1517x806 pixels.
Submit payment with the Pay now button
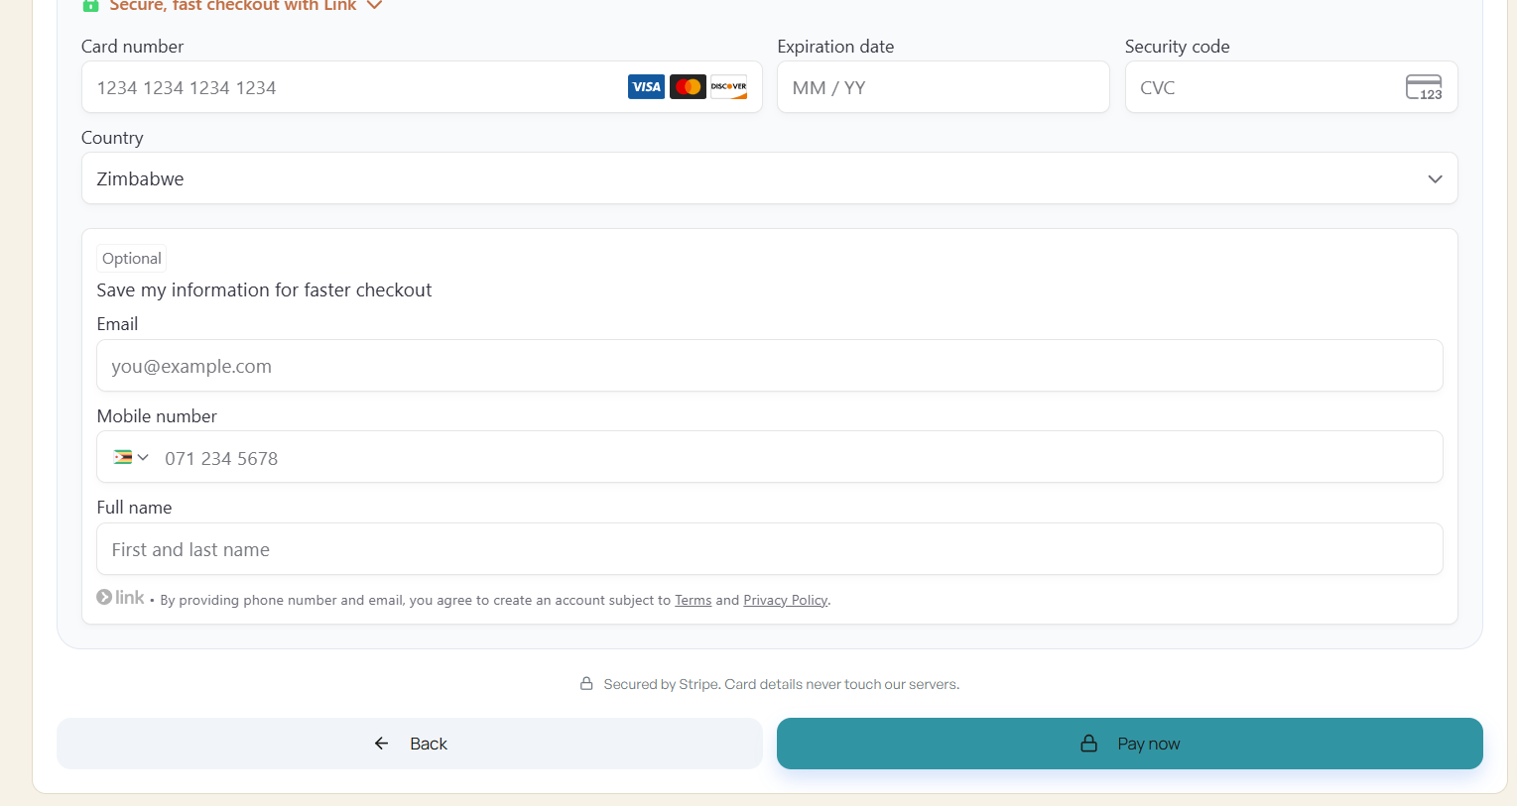tap(1129, 744)
